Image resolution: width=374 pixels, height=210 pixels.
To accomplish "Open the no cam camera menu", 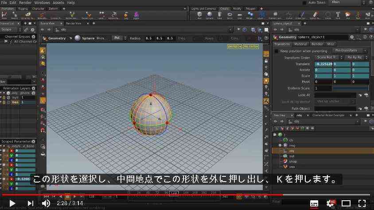I will (x=251, y=47).
